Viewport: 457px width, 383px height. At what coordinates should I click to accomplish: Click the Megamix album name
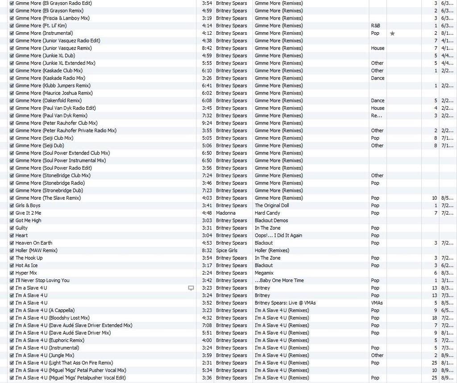pyautogui.click(x=264, y=273)
